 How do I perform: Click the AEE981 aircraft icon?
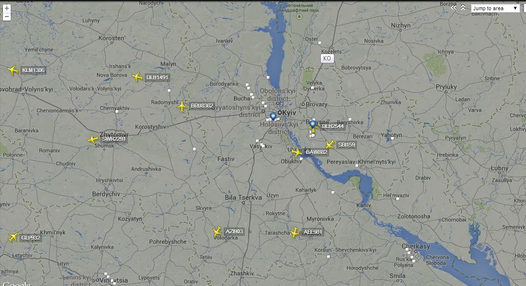pyautogui.click(x=294, y=232)
